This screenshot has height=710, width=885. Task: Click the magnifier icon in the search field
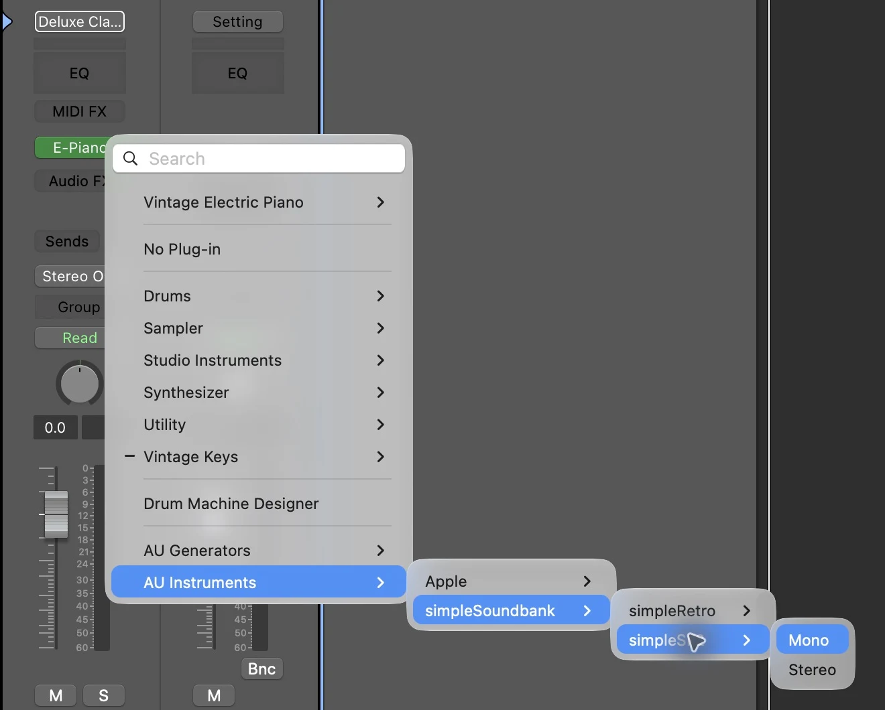coord(131,159)
